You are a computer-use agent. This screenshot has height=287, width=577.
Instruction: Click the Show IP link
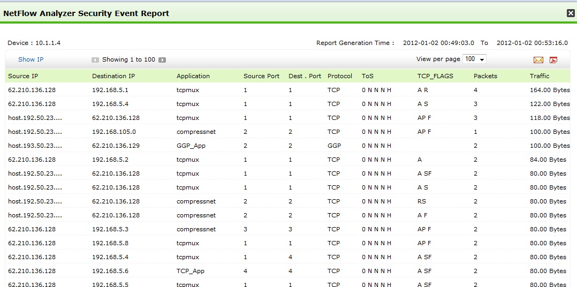31,59
